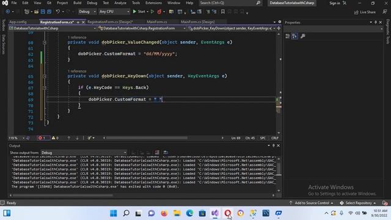Toggle word wrap icon in Output panel
This screenshot has height=220, width=391.
[x=166, y=153]
